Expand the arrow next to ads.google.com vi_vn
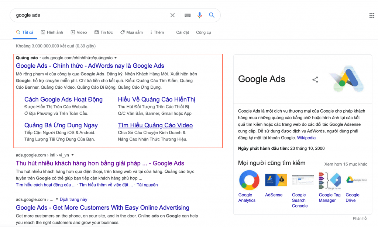This screenshot has width=378, height=227. coord(73,155)
